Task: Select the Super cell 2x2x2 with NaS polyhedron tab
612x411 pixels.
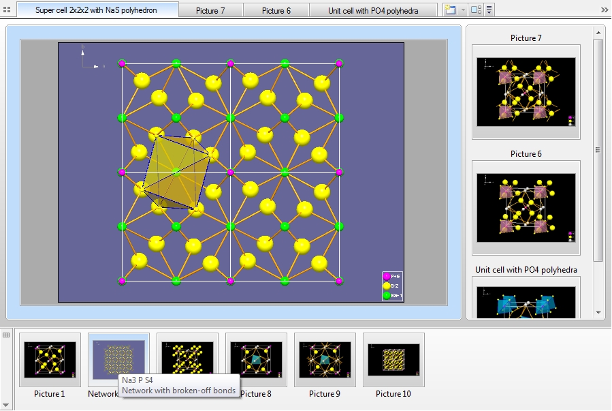Action: [x=96, y=10]
